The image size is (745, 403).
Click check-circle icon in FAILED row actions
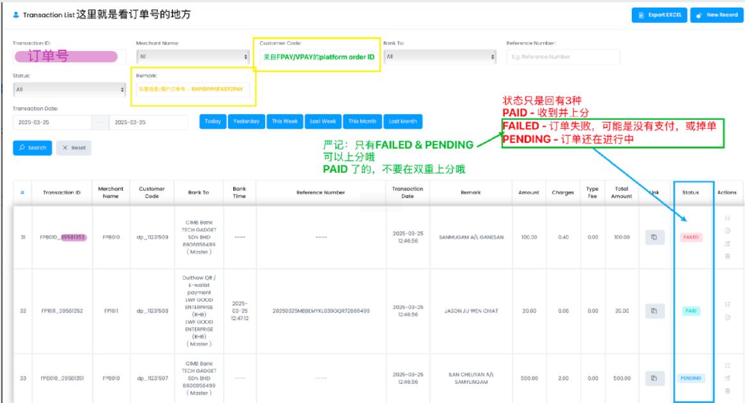[x=727, y=230]
